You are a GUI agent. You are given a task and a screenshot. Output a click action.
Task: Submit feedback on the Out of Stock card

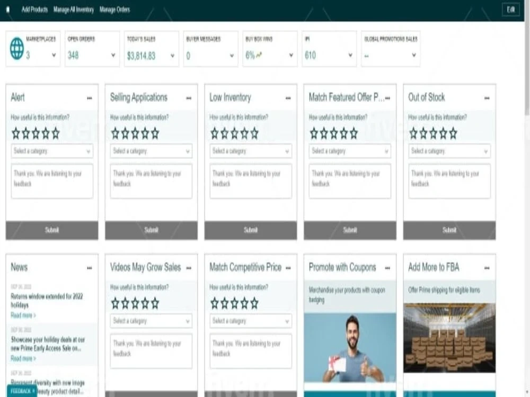[449, 230]
